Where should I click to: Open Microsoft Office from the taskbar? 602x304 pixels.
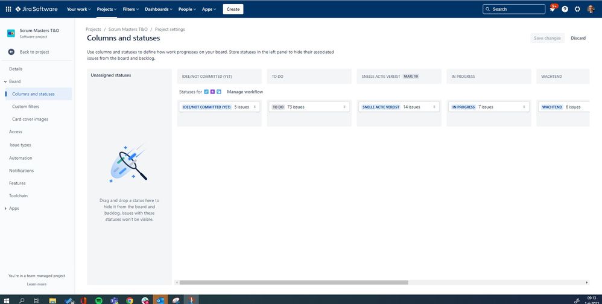point(83,300)
